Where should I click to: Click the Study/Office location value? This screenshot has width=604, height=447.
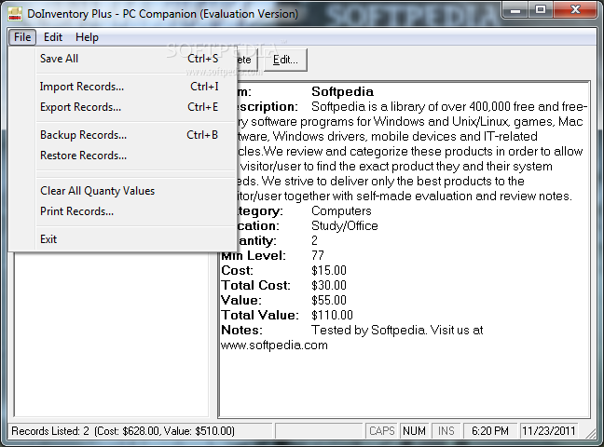345,226
